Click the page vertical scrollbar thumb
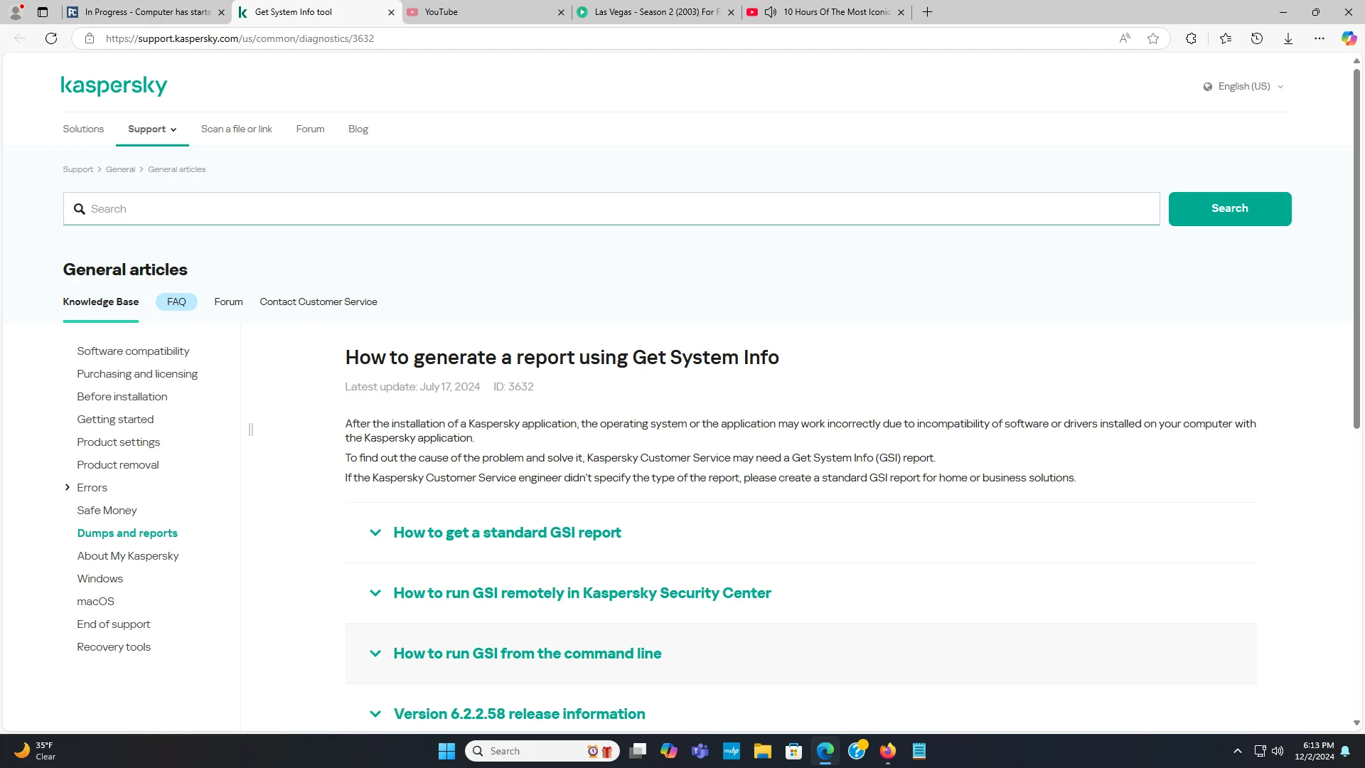Screen dimensions: 1365x768 pyautogui.click(x=1356, y=249)
